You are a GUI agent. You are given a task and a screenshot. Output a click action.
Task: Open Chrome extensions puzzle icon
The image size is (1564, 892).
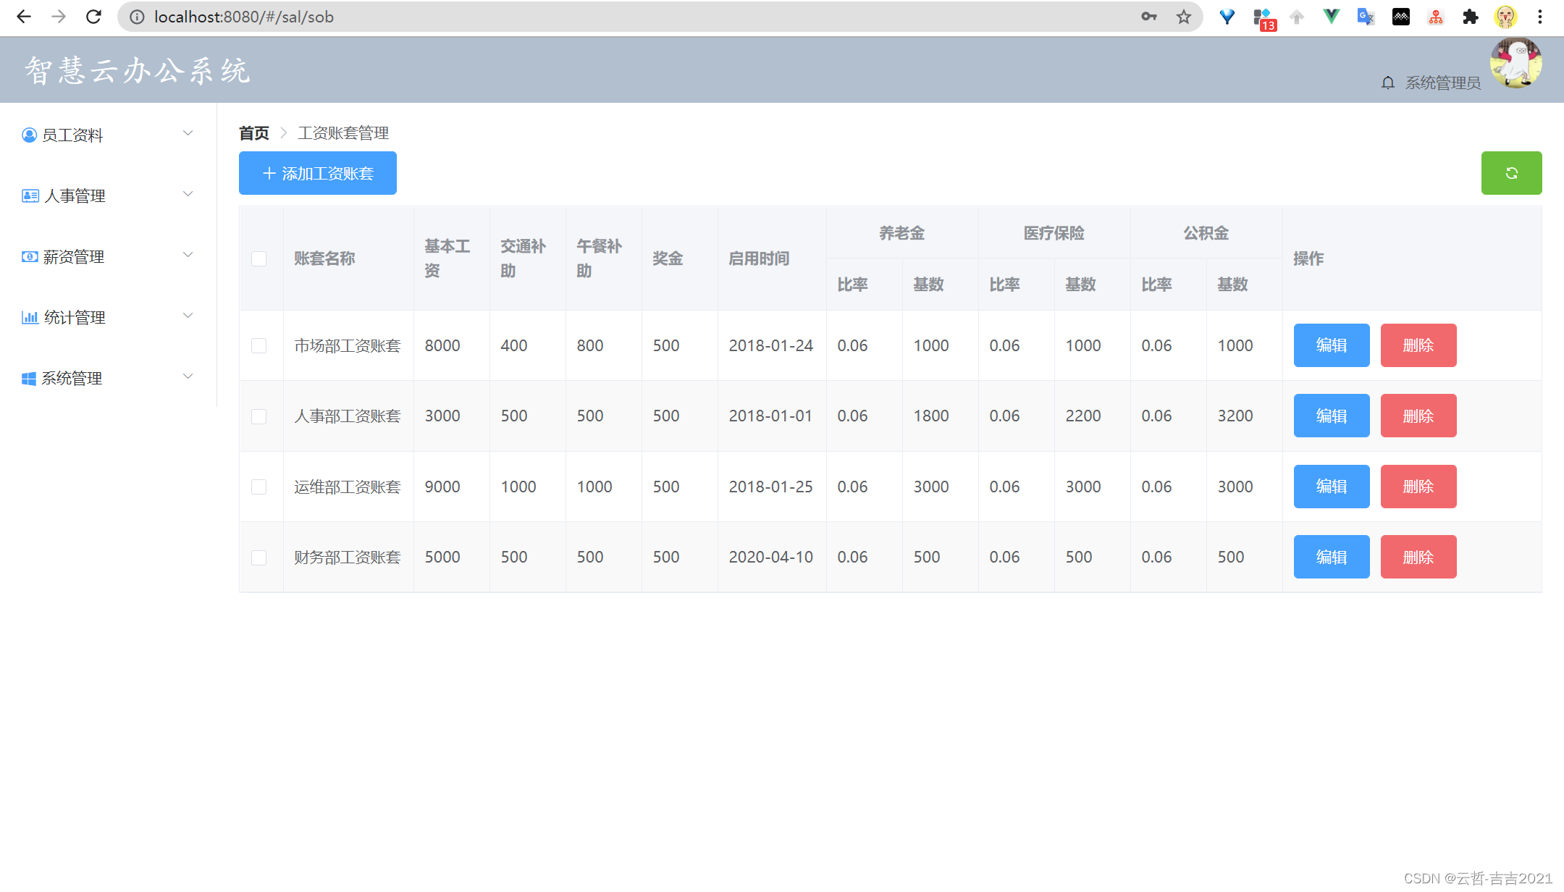tap(1470, 17)
